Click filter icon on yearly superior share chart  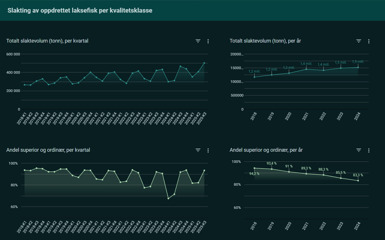(359, 150)
